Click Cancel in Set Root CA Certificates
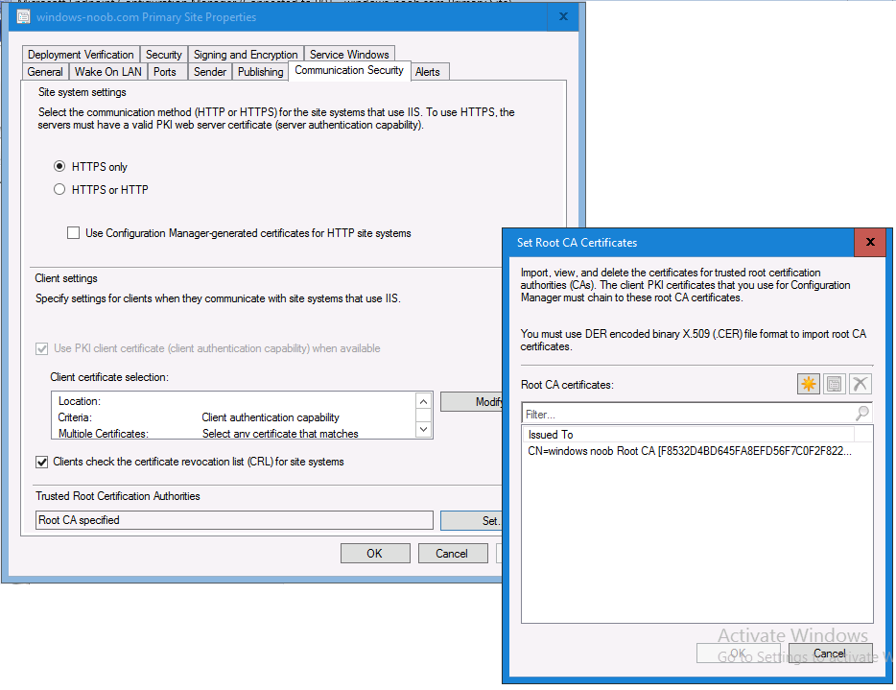 830,653
